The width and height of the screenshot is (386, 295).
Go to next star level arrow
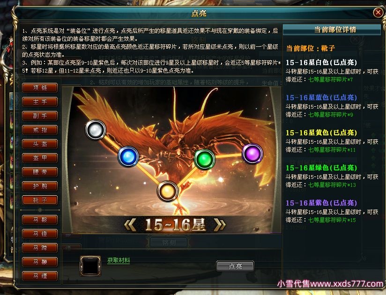point(220,225)
